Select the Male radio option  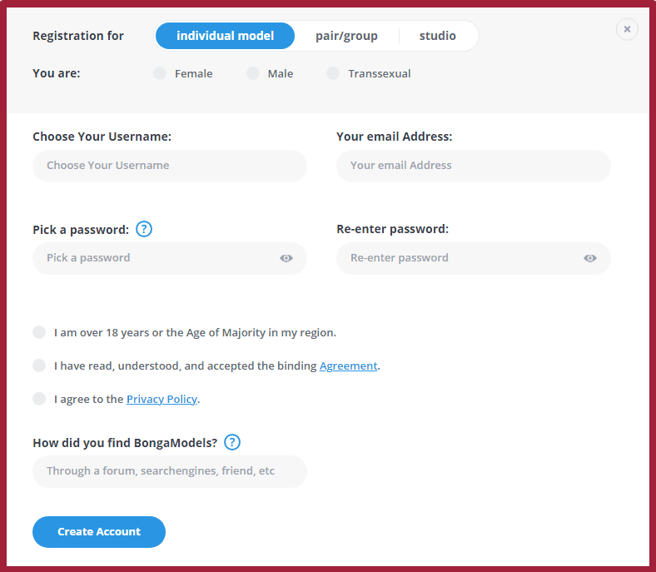(x=253, y=73)
